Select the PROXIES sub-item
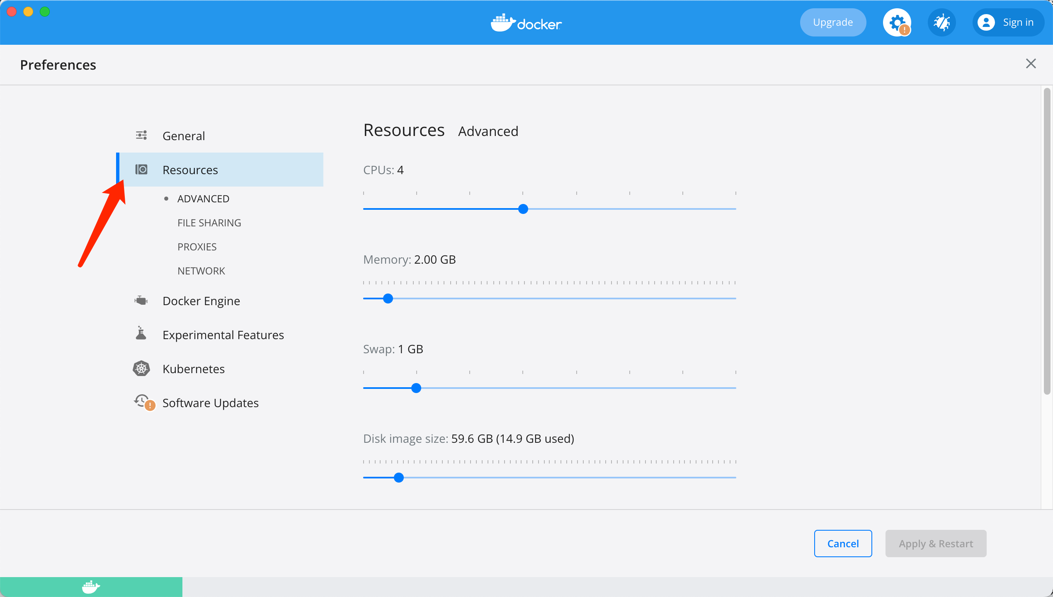Screen dimensions: 1053x597 [x=197, y=247]
